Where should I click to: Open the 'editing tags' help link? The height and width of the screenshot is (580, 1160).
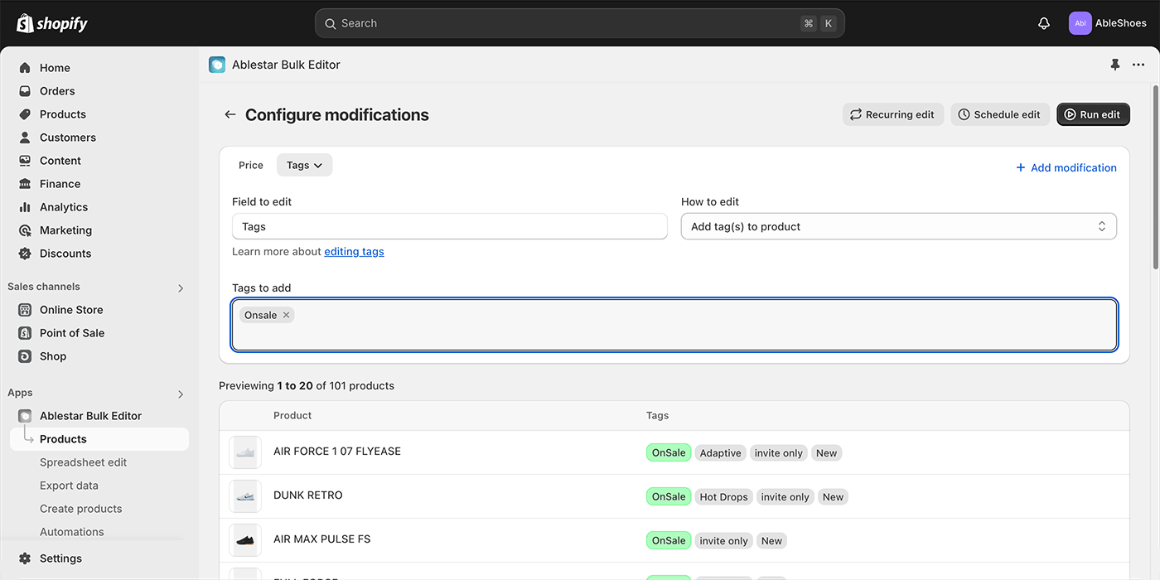[x=354, y=251]
